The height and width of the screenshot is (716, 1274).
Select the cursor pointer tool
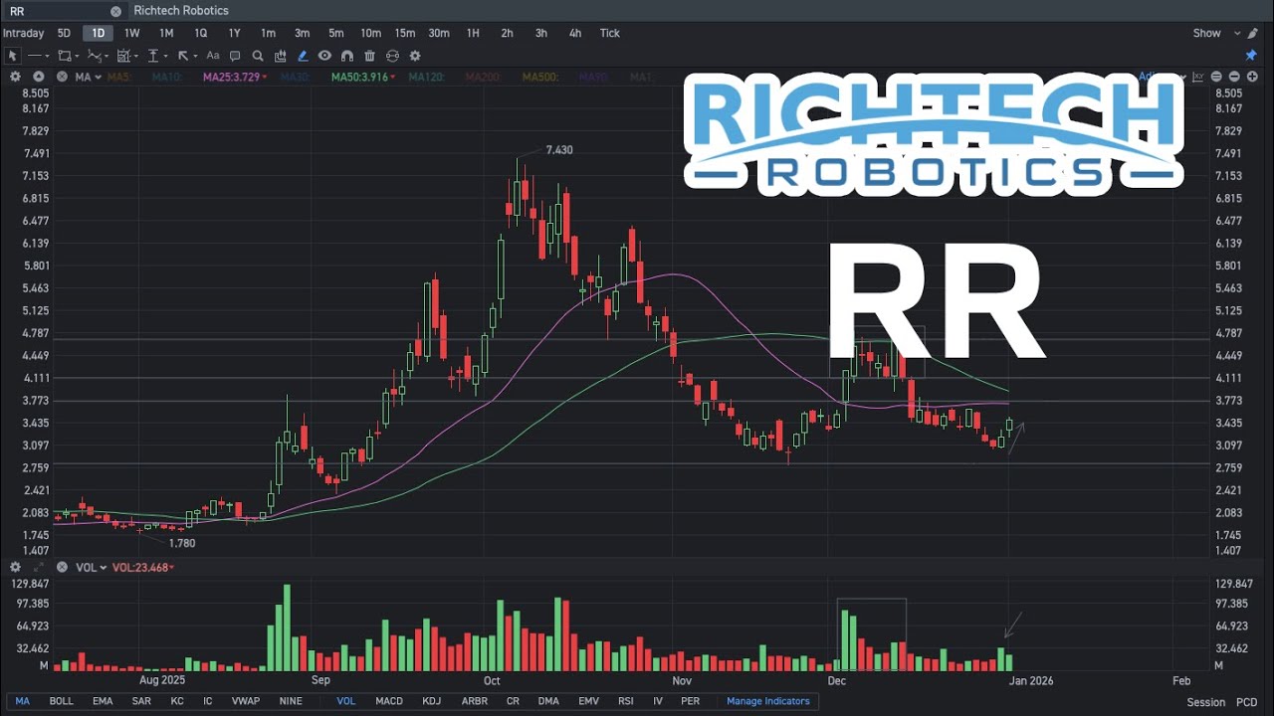tap(12, 56)
